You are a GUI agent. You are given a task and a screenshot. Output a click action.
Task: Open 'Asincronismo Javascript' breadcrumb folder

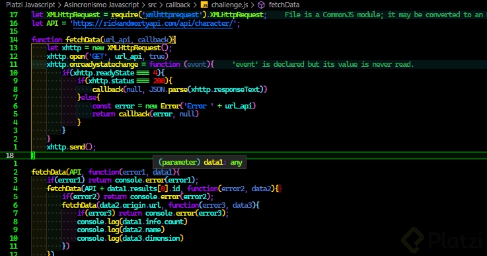point(102,5)
